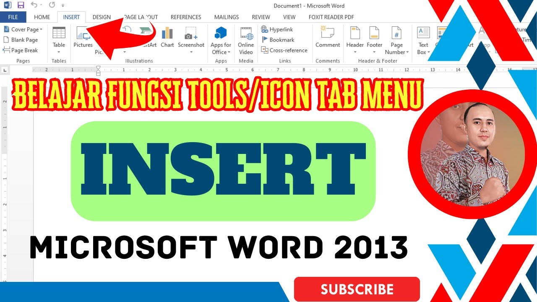Viewport: 537px width, 302px height.
Task: Insert a Blank Page
Action: point(21,40)
